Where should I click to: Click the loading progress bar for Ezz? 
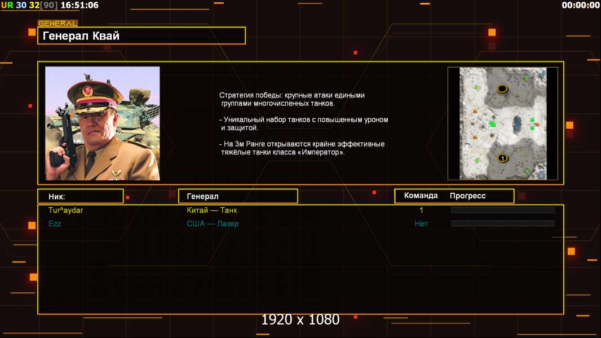pos(503,223)
